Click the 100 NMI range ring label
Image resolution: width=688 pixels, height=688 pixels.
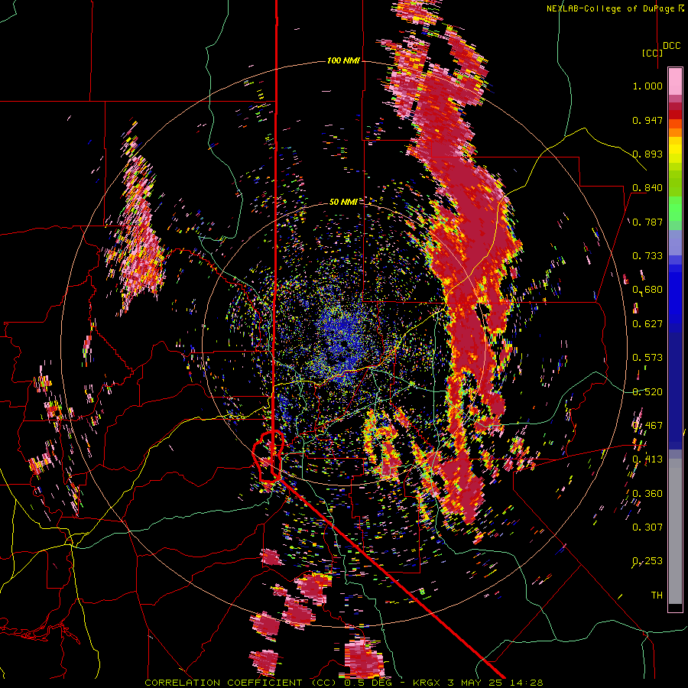pyautogui.click(x=343, y=60)
